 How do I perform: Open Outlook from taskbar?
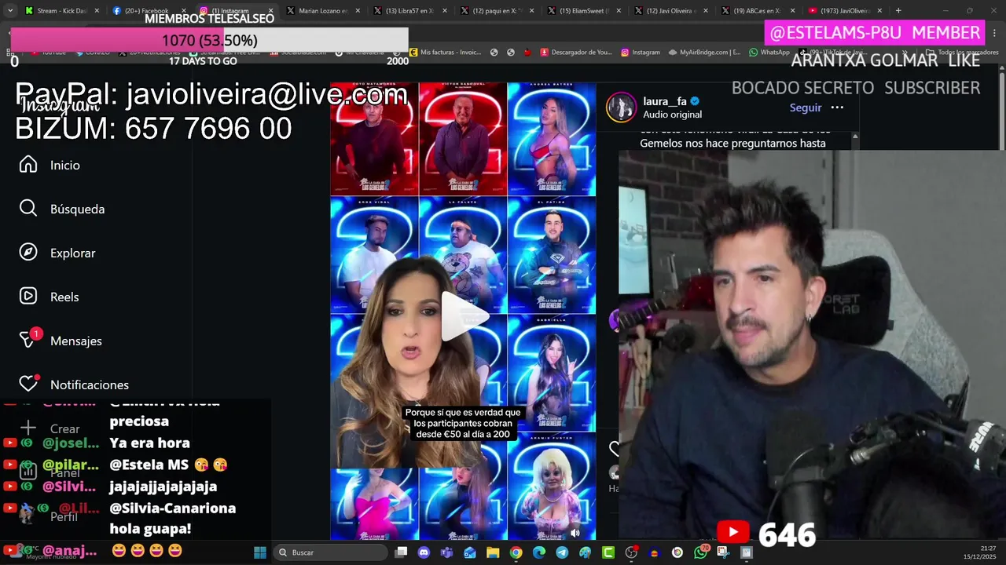tap(470, 552)
